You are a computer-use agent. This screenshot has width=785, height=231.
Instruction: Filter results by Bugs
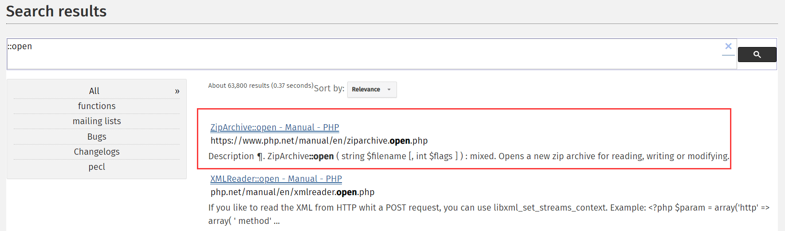coord(96,137)
